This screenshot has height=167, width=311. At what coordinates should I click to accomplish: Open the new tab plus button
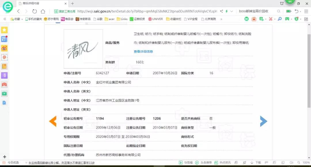(72, 3)
